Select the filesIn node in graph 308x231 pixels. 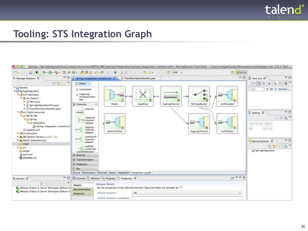coord(115,96)
